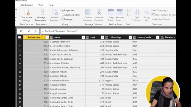Click into the formula bar text
191x107 pixels.
pos(60,31)
